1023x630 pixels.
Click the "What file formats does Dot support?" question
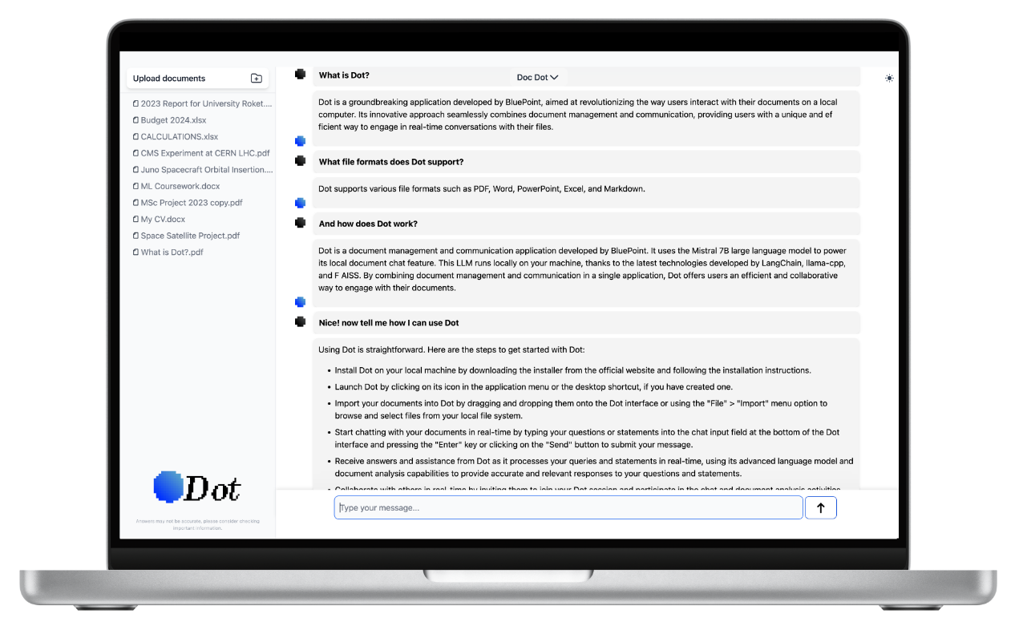pos(586,162)
